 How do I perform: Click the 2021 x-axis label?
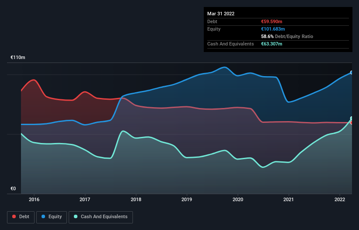[x=289, y=199]
